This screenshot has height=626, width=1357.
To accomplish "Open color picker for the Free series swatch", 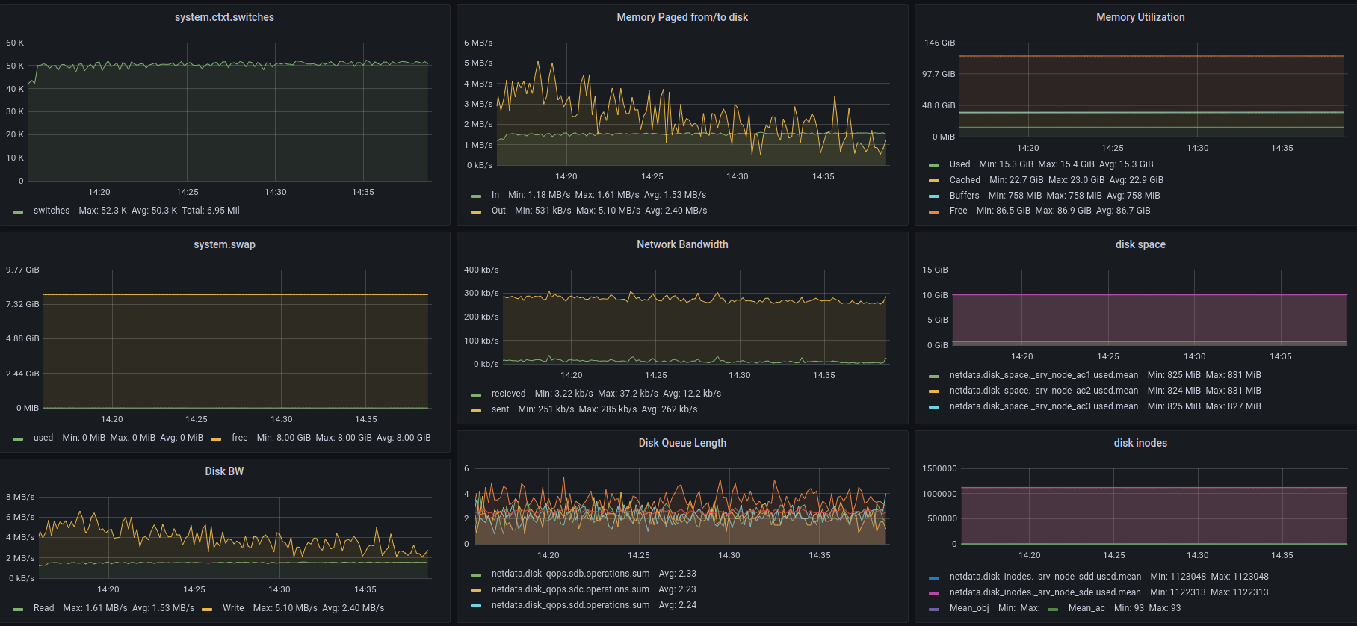I will pyautogui.click(x=934, y=211).
